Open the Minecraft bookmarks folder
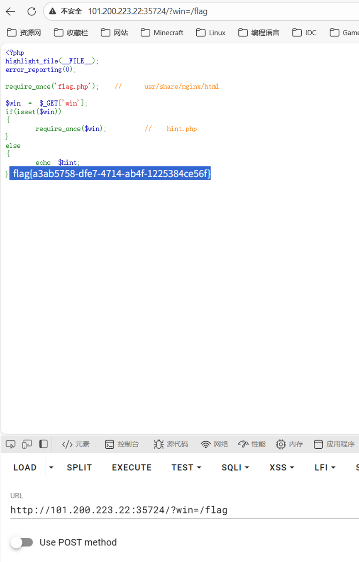Viewport: 359px width, 562px height. [161, 32]
